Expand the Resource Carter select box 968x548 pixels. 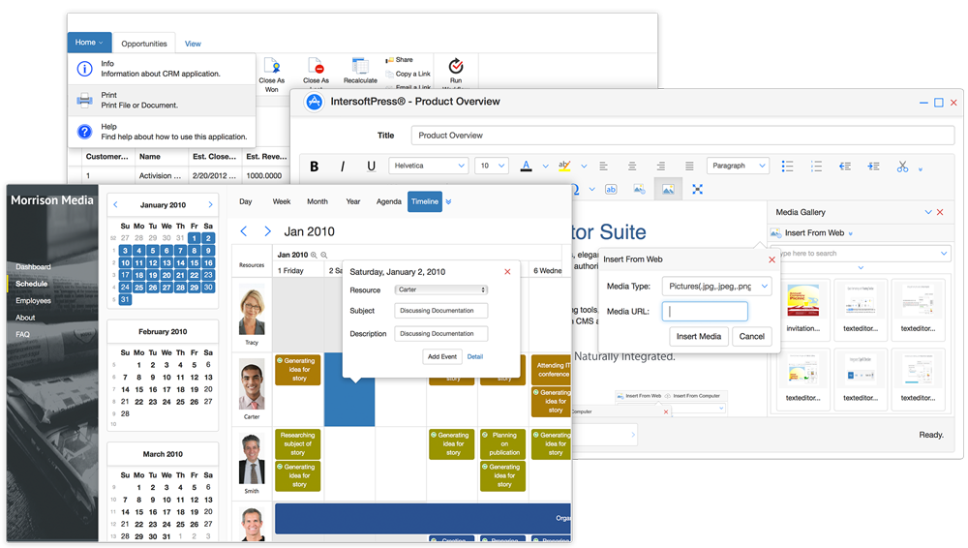coord(441,289)
